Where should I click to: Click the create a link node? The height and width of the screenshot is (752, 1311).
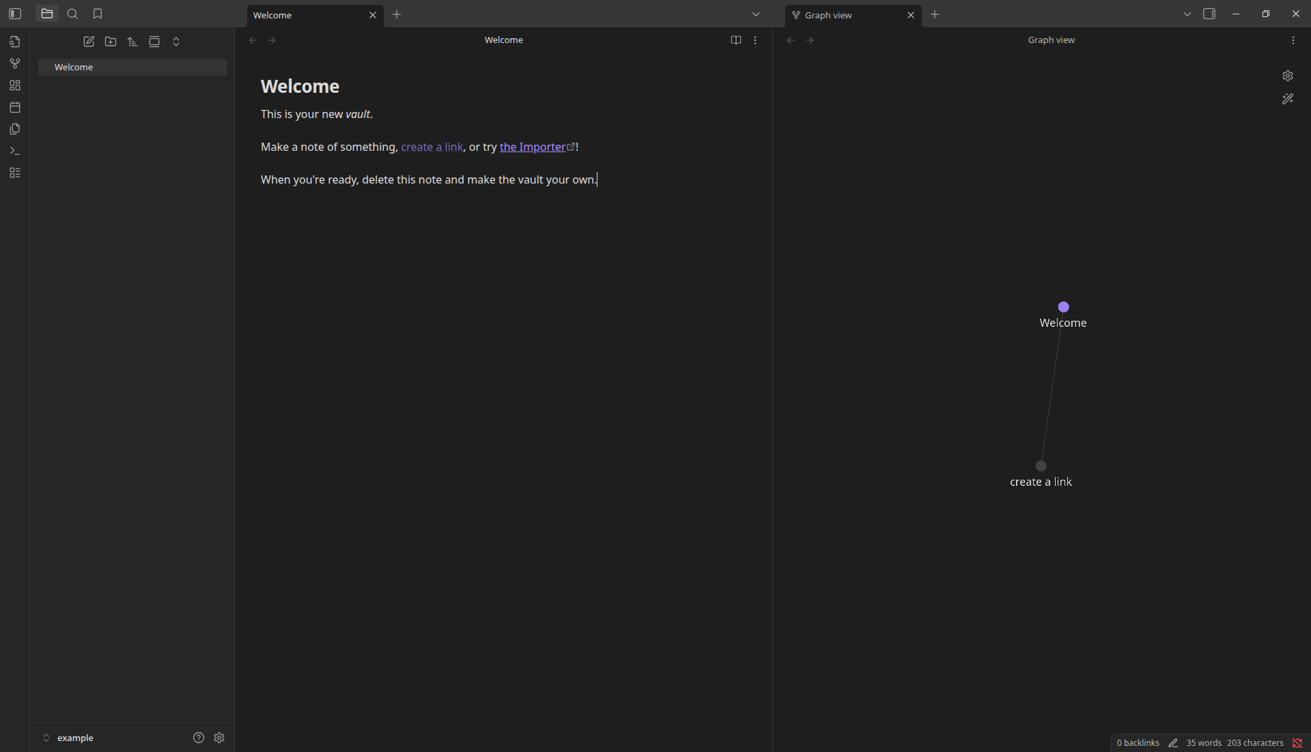click(x=1041, y=466)
